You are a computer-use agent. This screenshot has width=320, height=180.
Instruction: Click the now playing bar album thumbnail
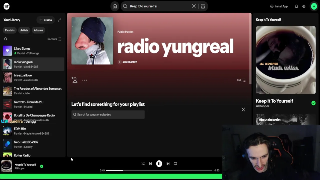[x=6, y=166]
